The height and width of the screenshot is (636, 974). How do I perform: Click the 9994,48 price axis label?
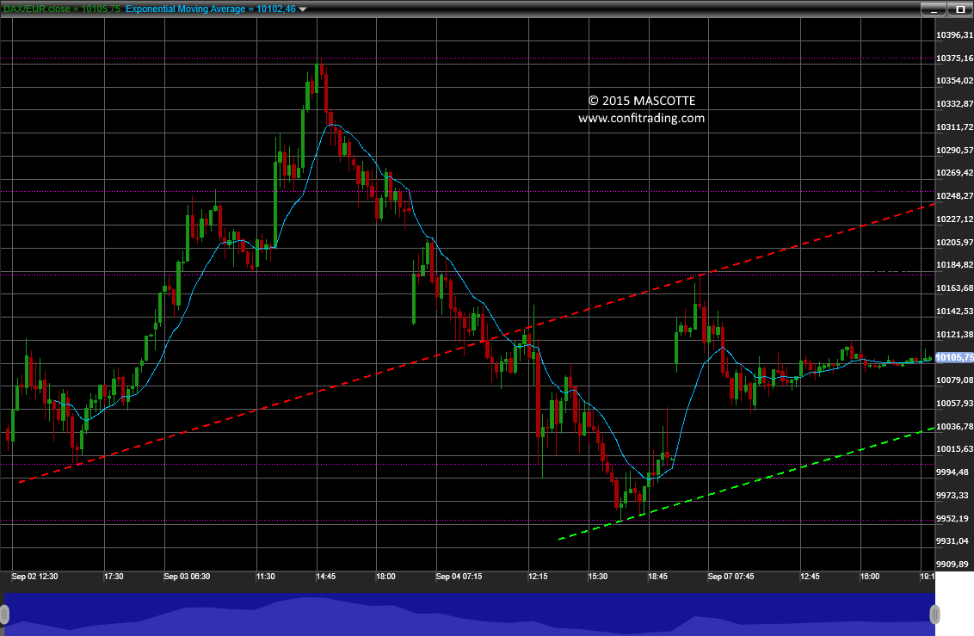click(952, 472)
